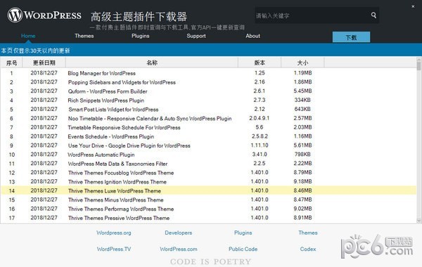This screenshot has height=267, width=422.
Task: Click the 798KB size cell
Action: click(302, 155)
